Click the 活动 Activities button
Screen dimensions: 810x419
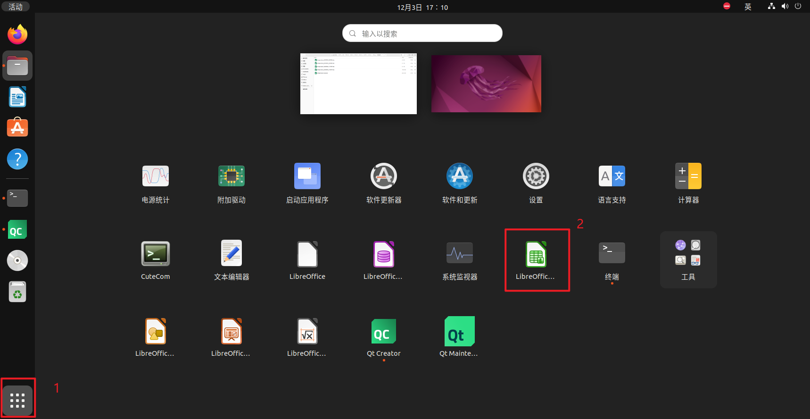pyautogui.click(x=16, y=7)
